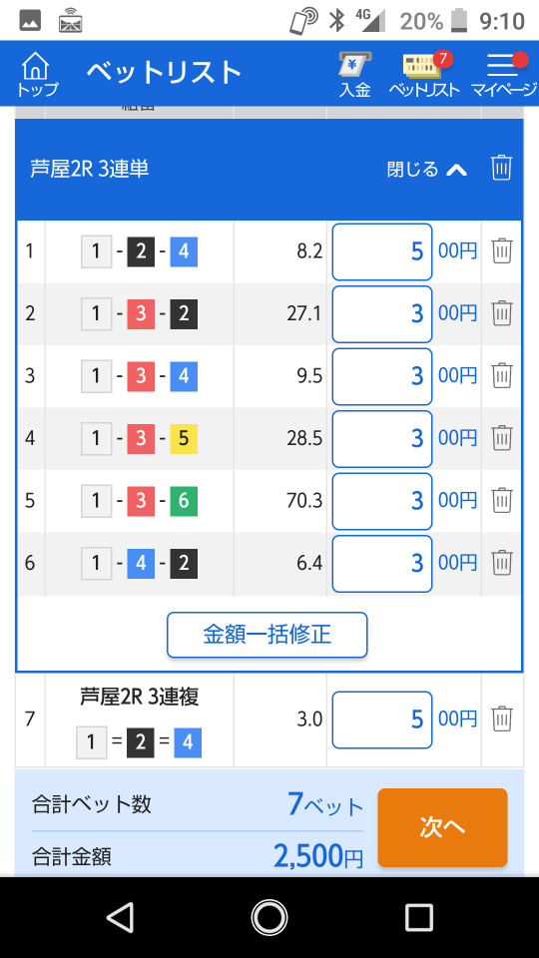The width and height of the screenshot is (539, 958).
Task: Tap the トップ home icon
Action: [37, 74]
